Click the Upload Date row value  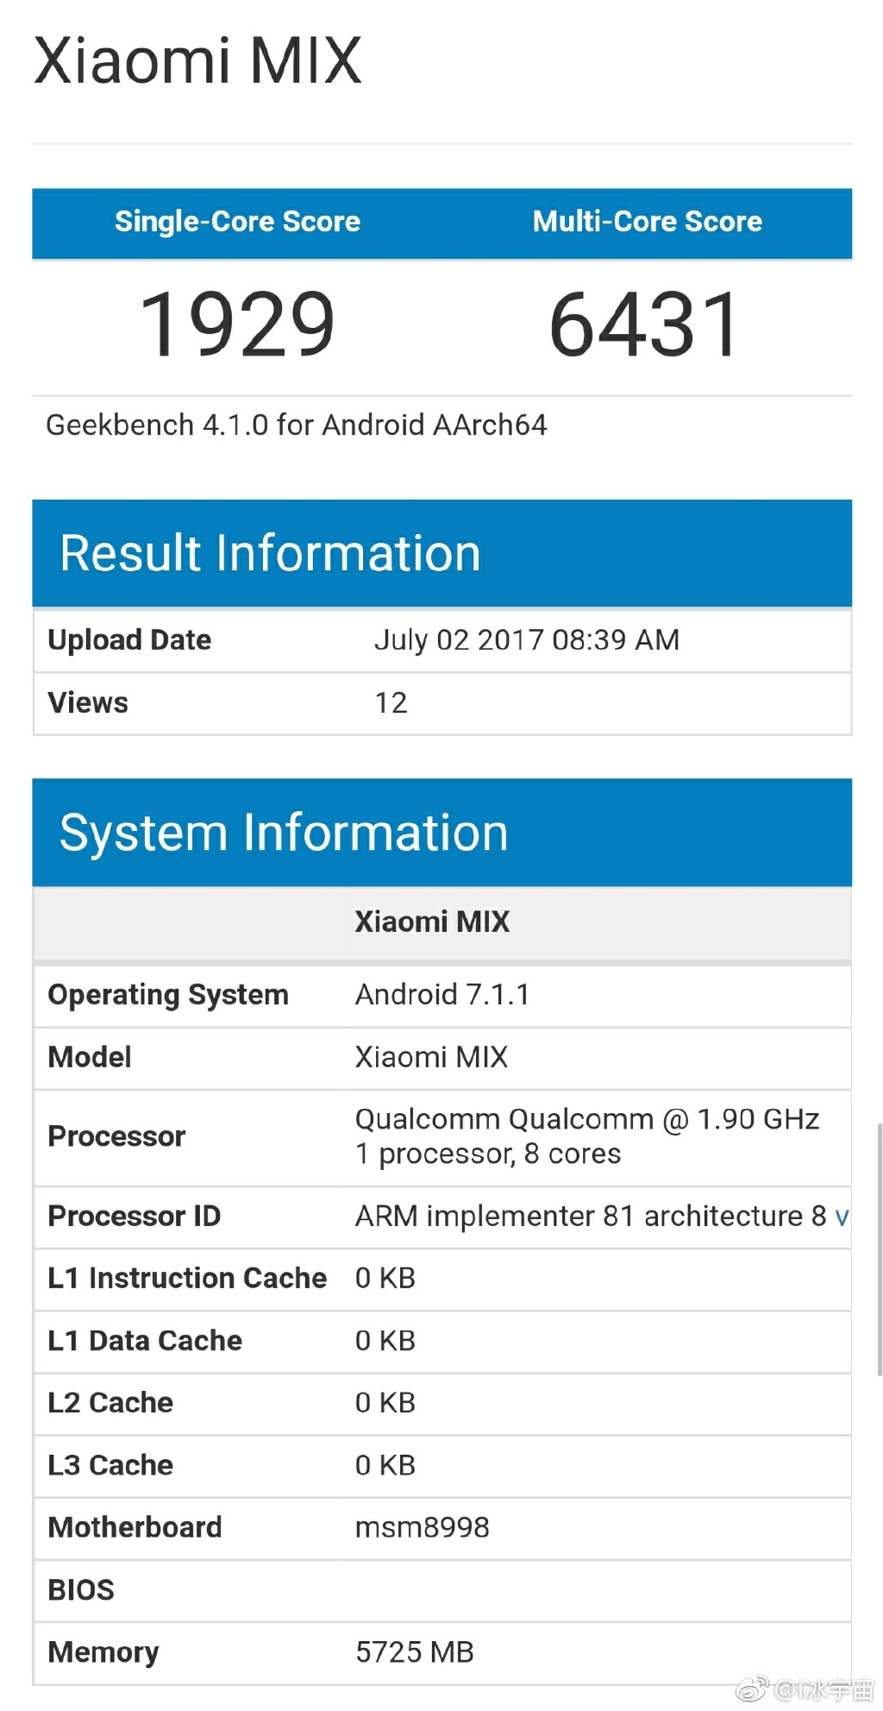click(527, 640)
